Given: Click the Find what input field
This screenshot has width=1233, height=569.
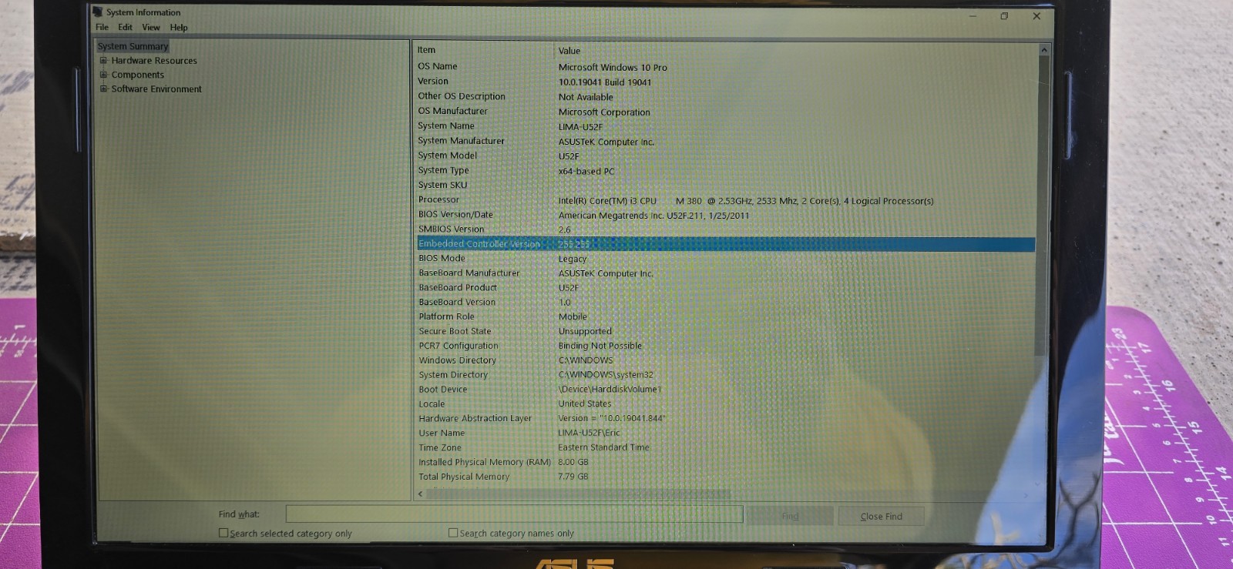Looking at the screenshot, I should 514,514.
